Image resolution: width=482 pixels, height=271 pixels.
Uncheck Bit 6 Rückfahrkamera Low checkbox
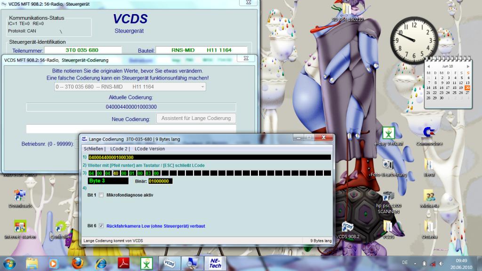[101, 226]
